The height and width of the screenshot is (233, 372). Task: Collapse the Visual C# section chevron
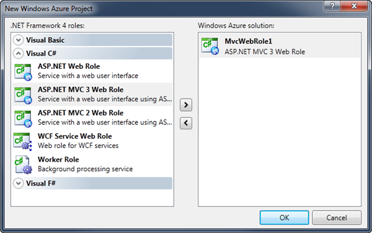(18, 53)
